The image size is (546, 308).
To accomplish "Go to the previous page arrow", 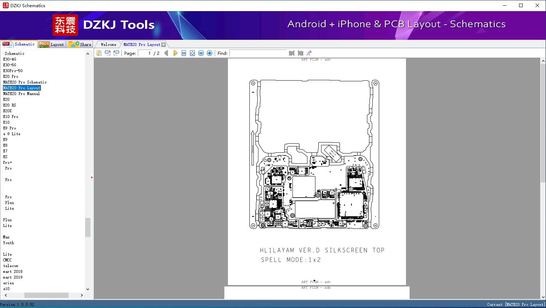I will [166, 53].
